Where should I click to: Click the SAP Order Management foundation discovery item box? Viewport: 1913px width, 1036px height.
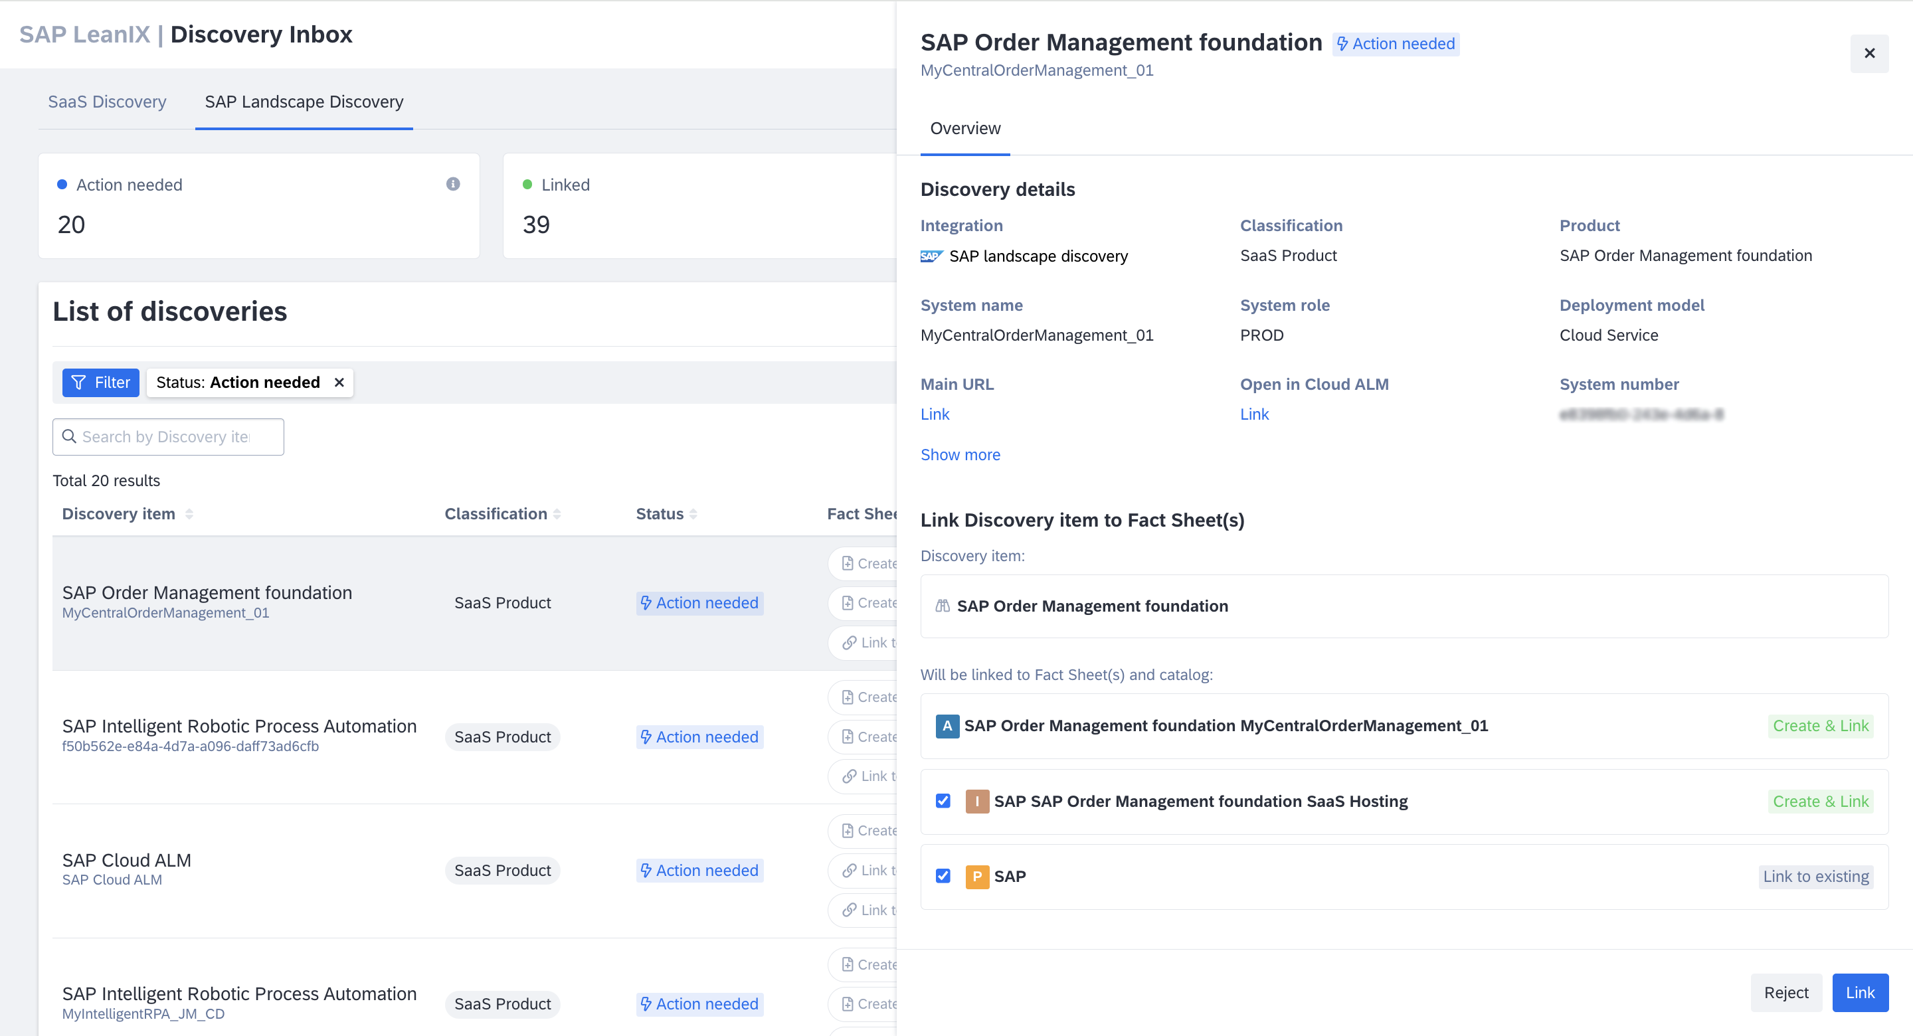pos(1404,606)
